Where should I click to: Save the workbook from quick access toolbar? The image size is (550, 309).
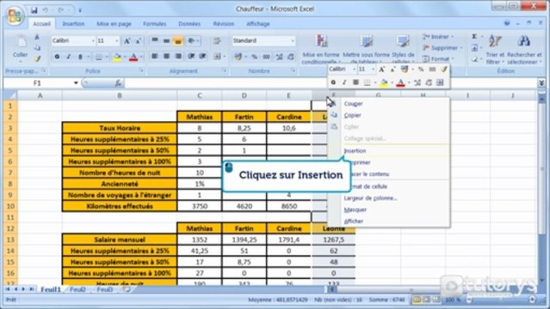(34, 10)
